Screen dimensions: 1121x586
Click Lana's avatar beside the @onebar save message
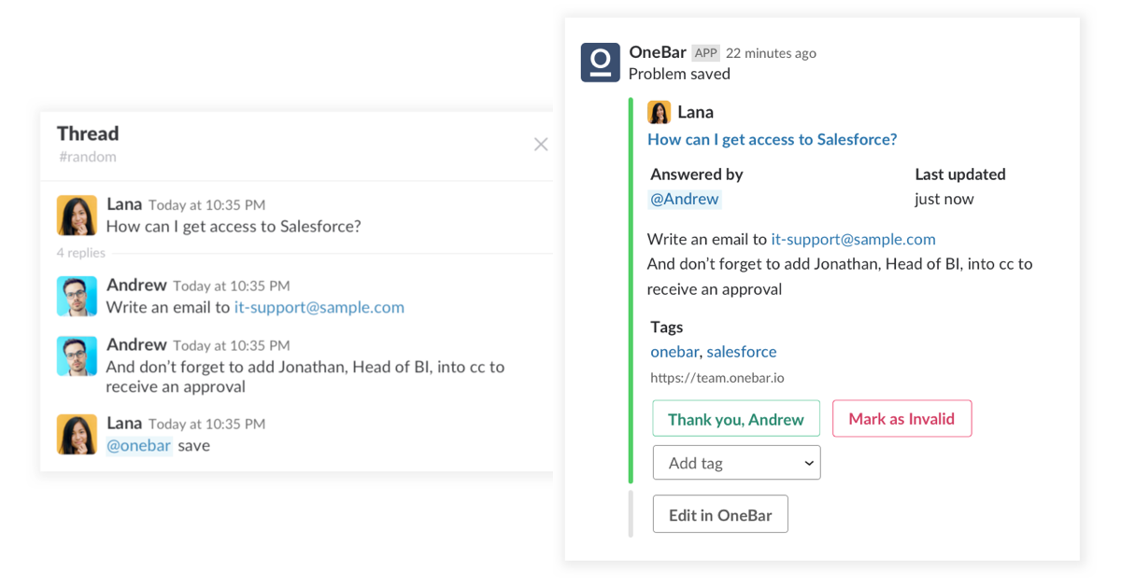tap(77, 434)
